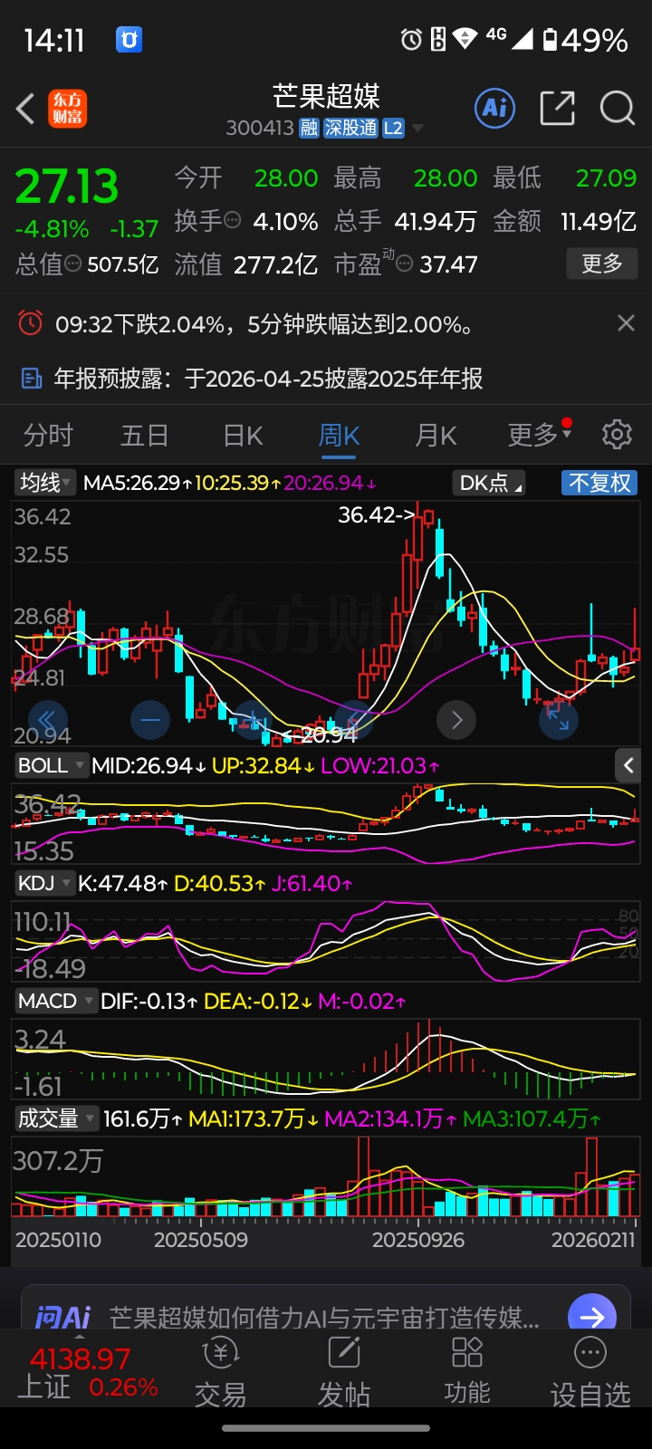
Task: Tap the BOLL UP:32.84 readout
Action: coord(263,765)
